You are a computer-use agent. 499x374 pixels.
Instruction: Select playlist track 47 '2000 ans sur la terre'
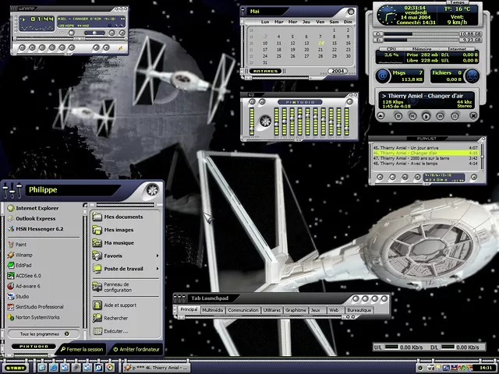coord(413,158)
